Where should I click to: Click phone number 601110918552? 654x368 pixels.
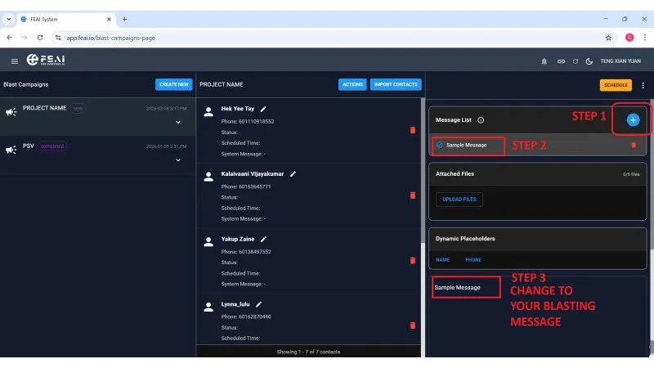point(256,121)
